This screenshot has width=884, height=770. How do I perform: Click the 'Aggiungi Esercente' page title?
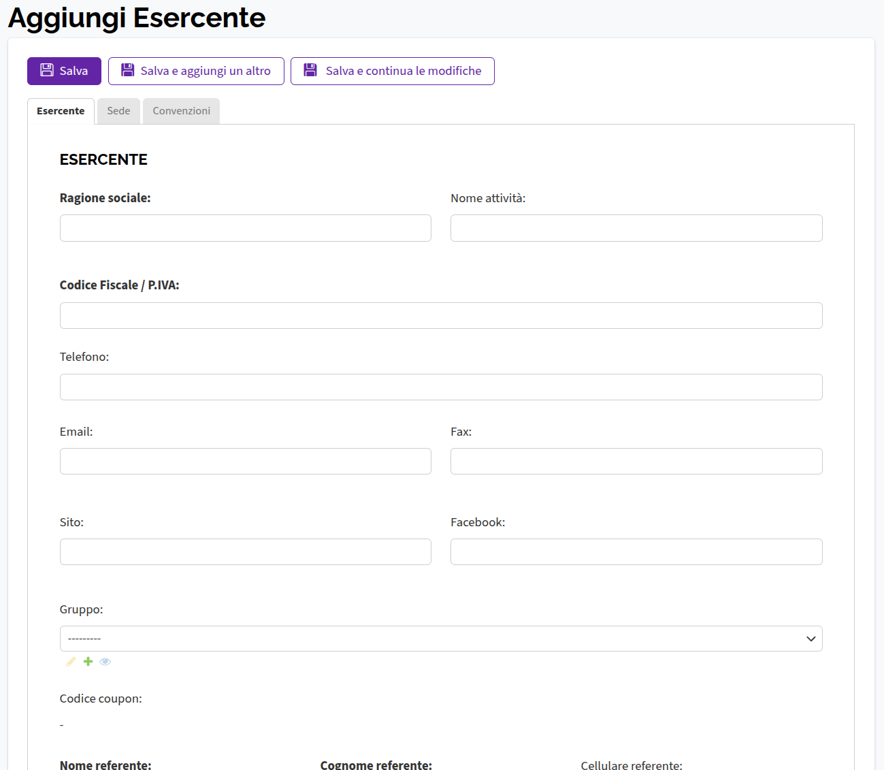click(137, 18)
